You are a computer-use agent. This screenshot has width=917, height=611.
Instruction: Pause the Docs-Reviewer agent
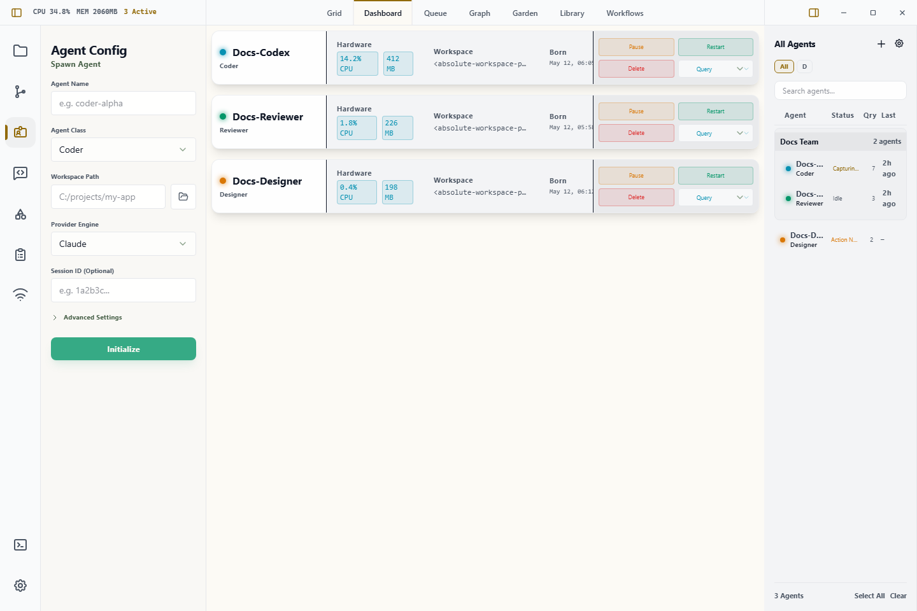point(636,111)
